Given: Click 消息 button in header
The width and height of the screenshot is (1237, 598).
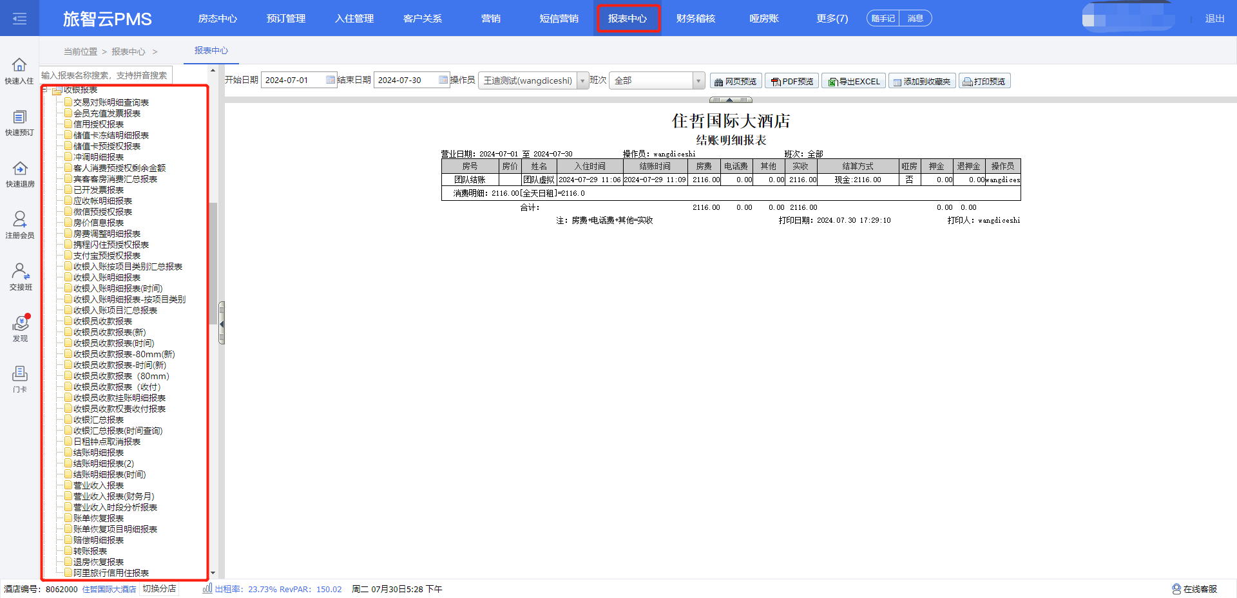Looking at the screenshot, I should pos(916,18).
